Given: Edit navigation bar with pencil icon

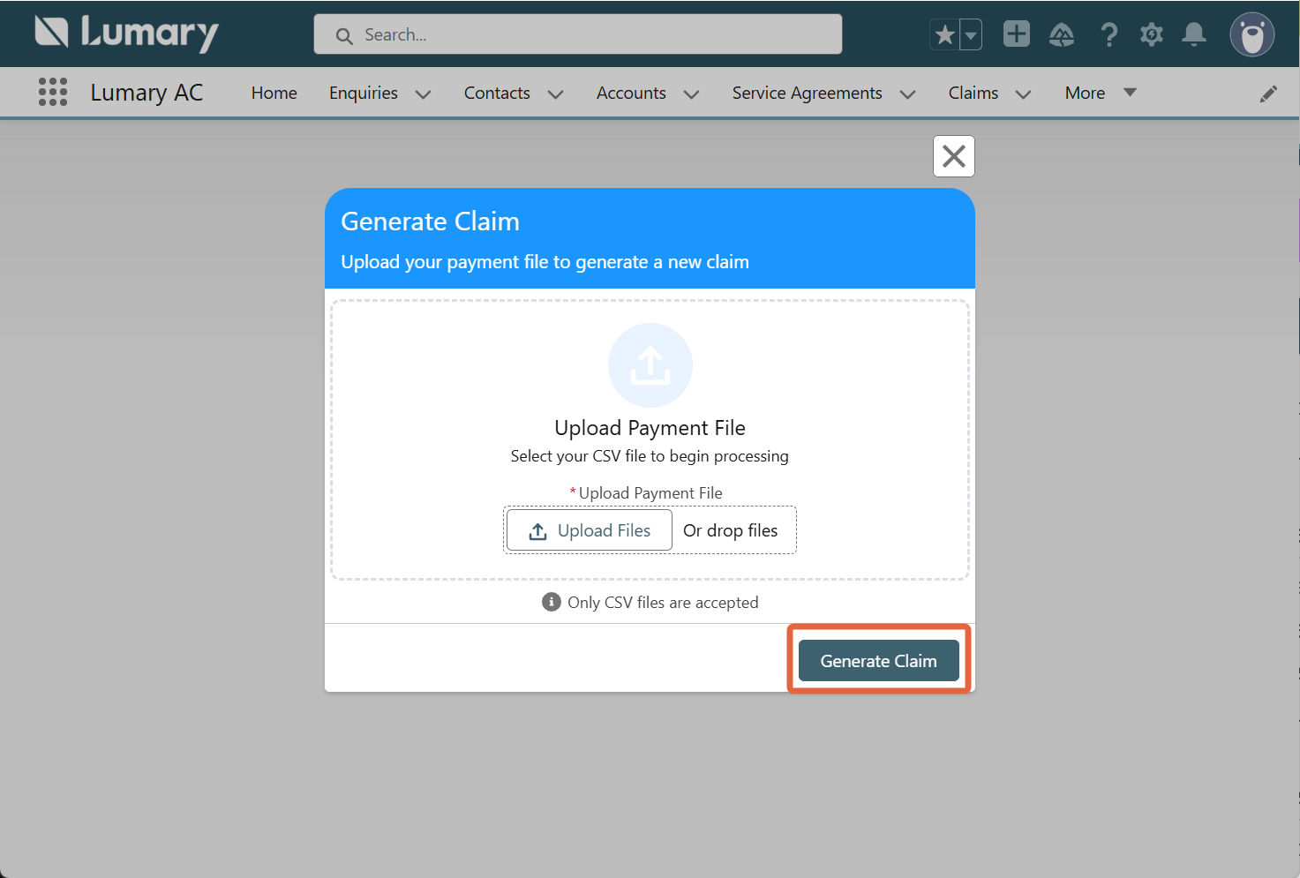Looking at the screenshot, I should click(x=1268, y=94).
